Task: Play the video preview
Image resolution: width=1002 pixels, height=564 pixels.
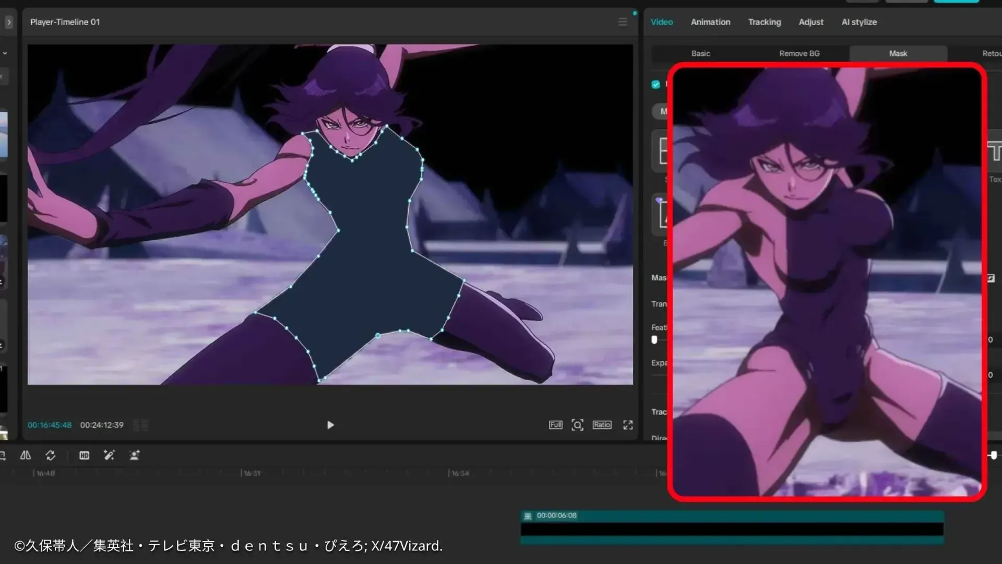Action: 330,425
